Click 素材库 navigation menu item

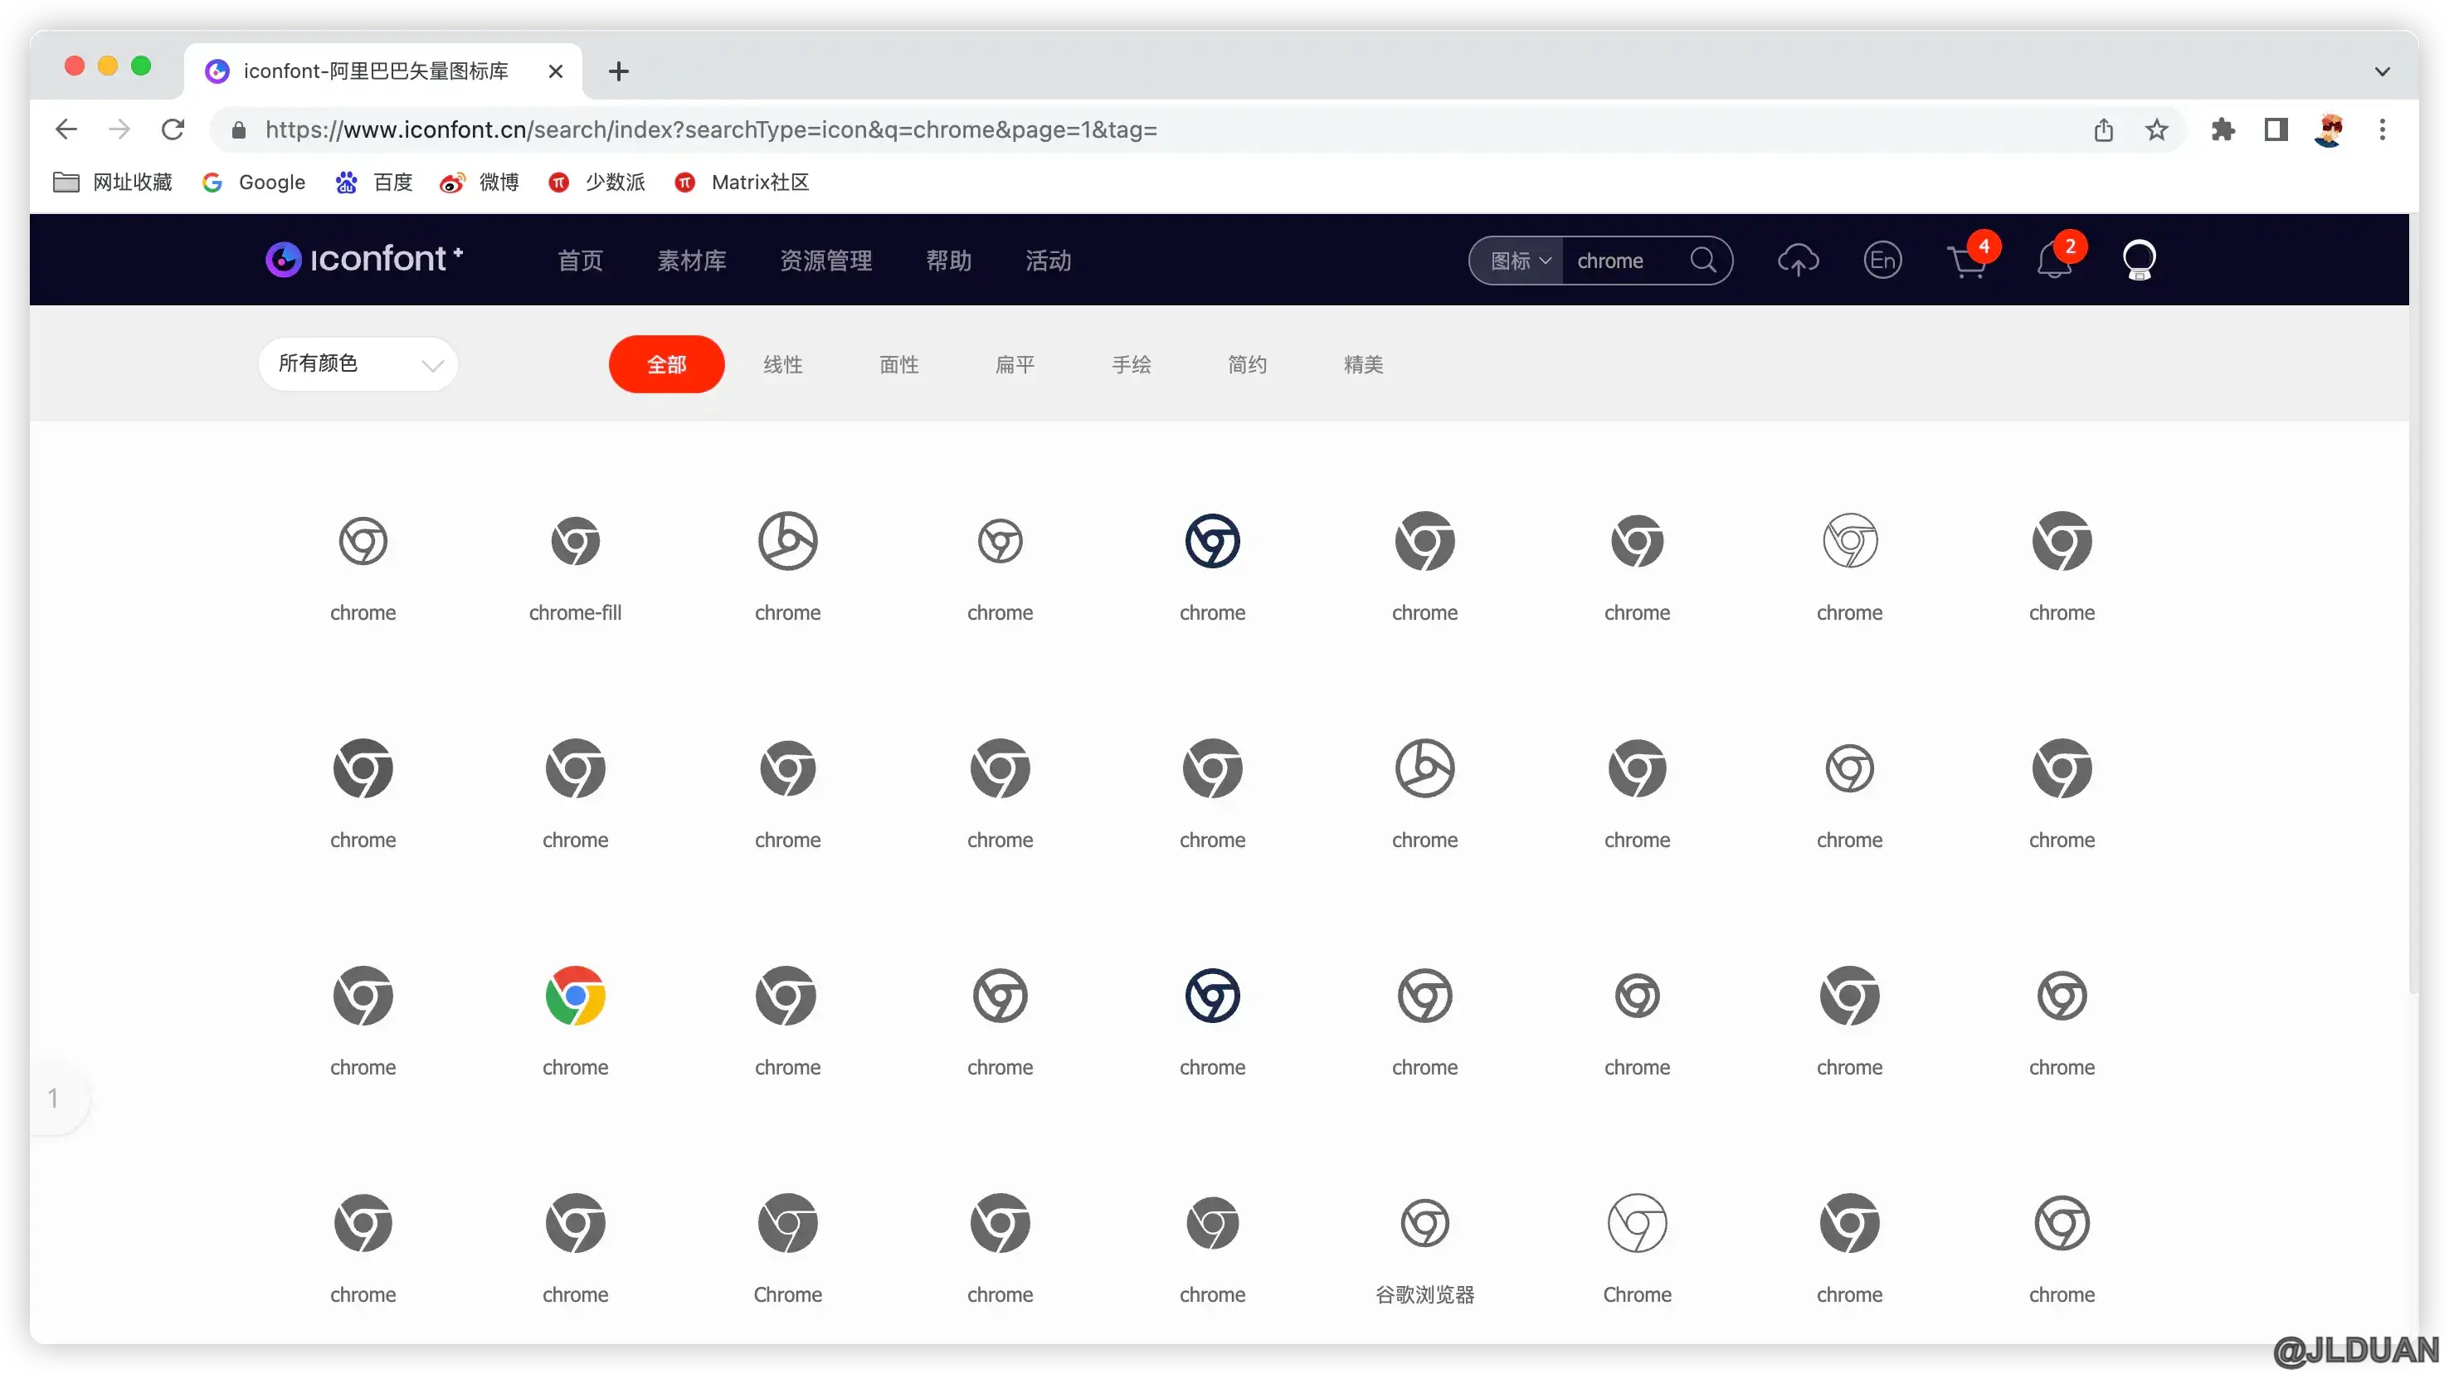689,261
